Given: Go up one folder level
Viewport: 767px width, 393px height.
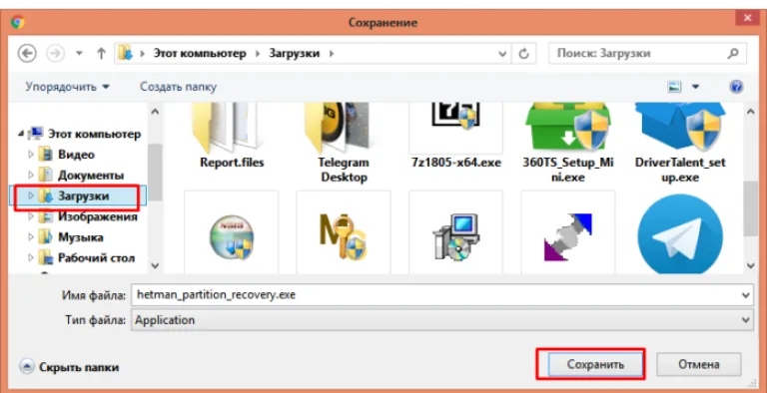Looking at the screenshot, I should point(101,53).
